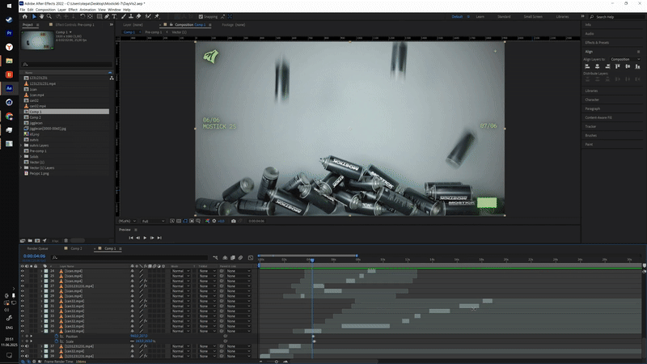Click the timeline current-time indicator playhead
Screen dimensions: 647x364
coord(312,260)
